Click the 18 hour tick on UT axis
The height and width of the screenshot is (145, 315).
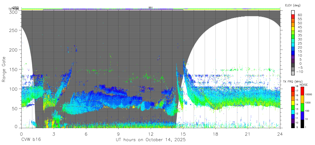215,134
